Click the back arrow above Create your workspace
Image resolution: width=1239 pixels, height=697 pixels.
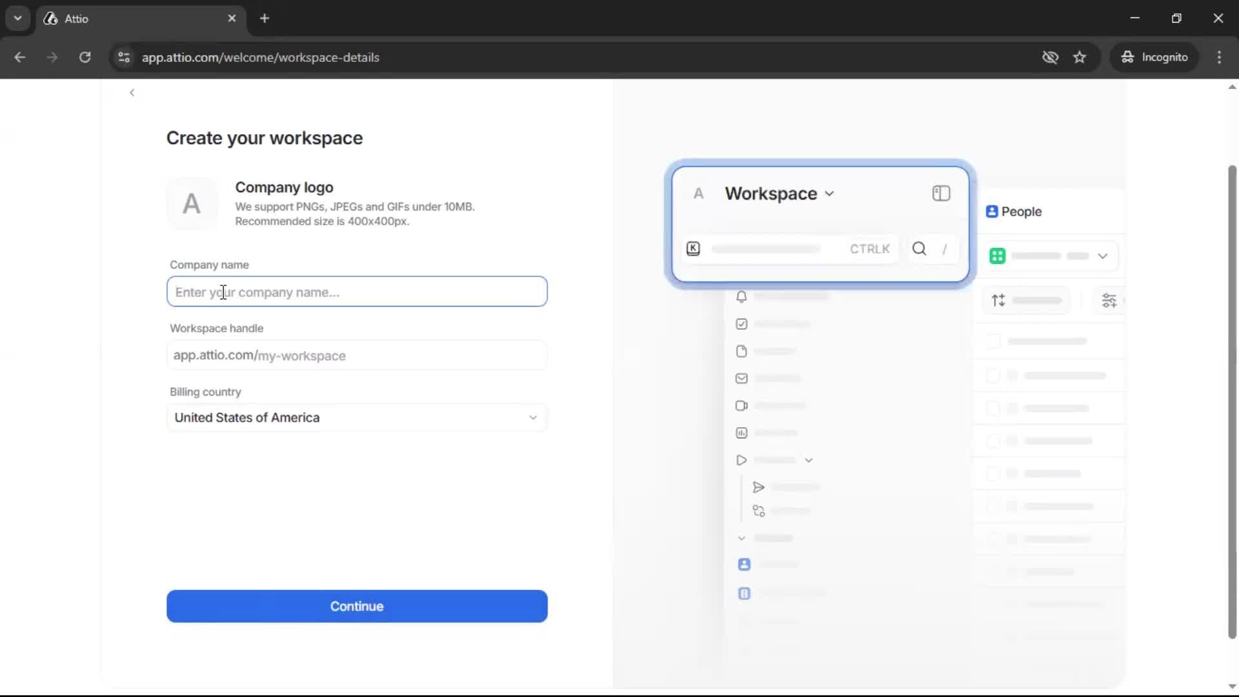point(132,92)
